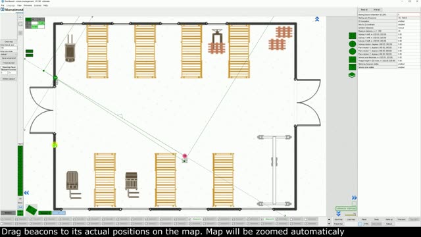Click the vertical green level bar
The height and width of the screenshot is (237, 421).
tap(20, 171)
